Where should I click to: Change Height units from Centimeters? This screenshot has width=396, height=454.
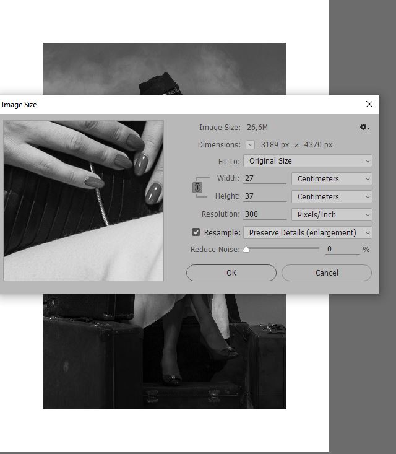tap(332, 196)
